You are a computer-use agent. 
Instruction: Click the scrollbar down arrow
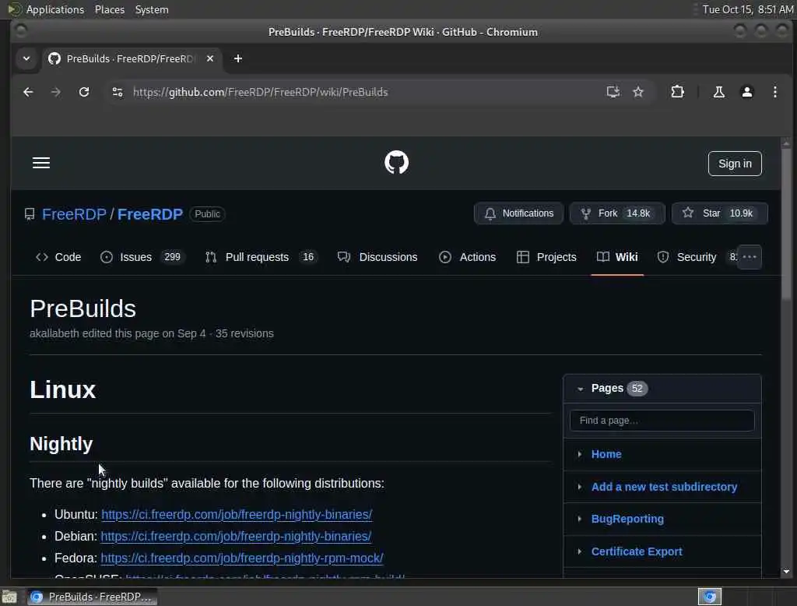tap(786, 572)
